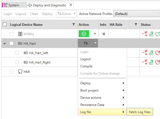Click the green action button for M580d

point(84,34)
